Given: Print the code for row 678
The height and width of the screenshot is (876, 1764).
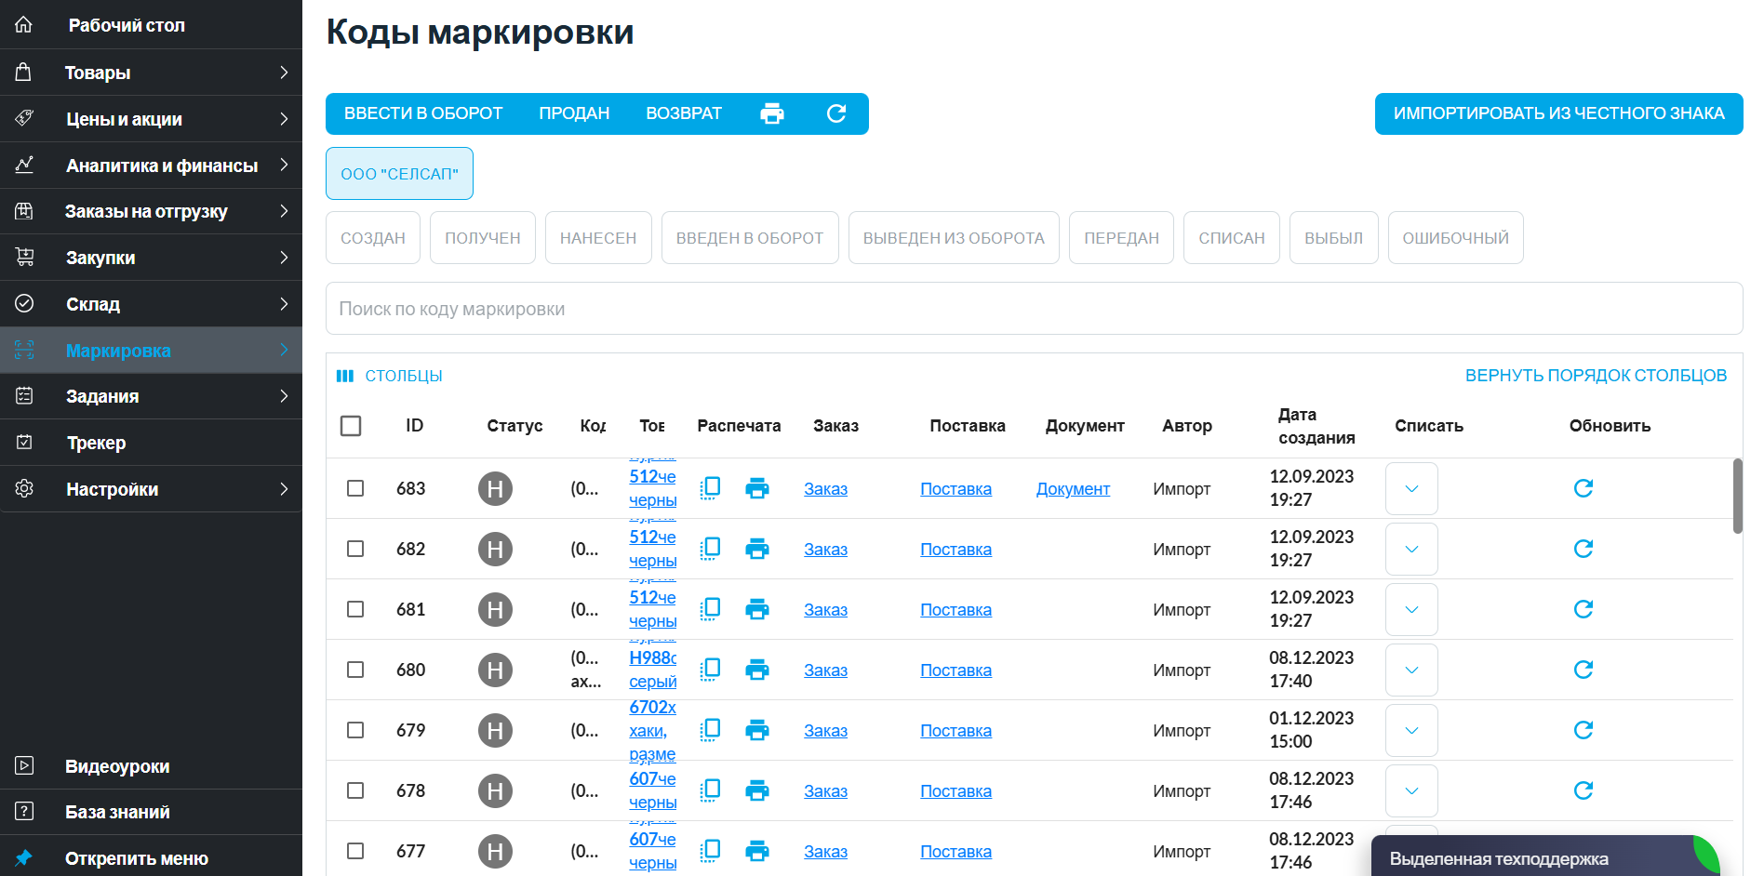Looking at the screenshot, I should (x=757, y=790).
